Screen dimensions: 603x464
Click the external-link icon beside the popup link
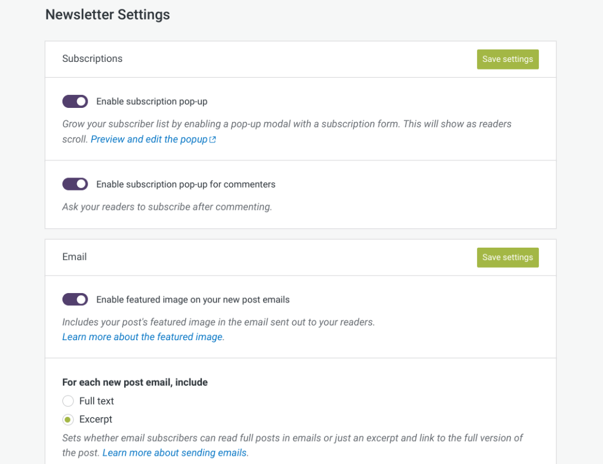coord(213,140)
